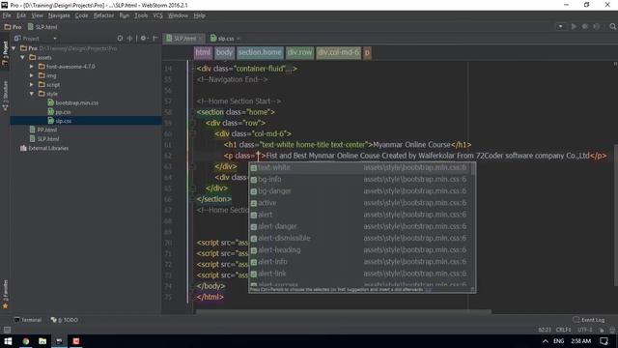The image size is (618, 348).
Task: Click the Pro navigation bar folder
Action: click(13, 27)
